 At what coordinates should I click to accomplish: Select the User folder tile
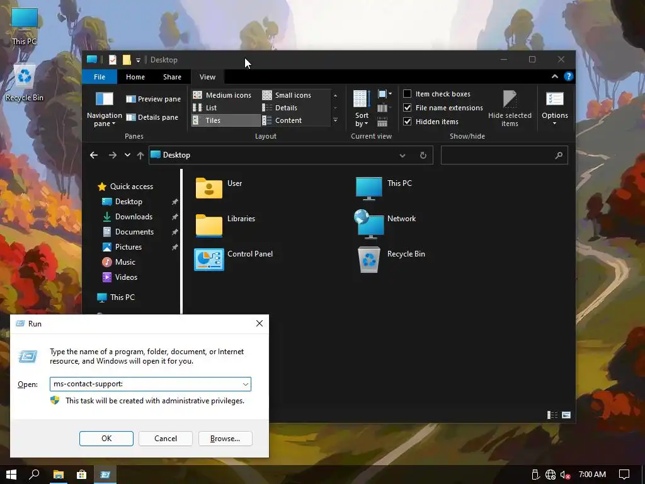coord(219,188)
